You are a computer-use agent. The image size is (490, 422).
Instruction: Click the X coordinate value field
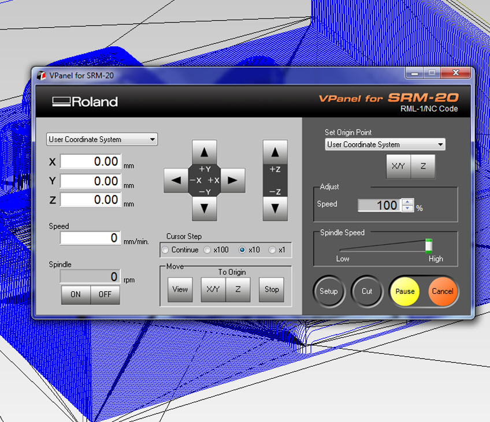[x=91, y=162]
